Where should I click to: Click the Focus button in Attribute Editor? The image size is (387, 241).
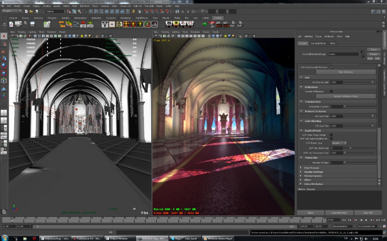373,50
